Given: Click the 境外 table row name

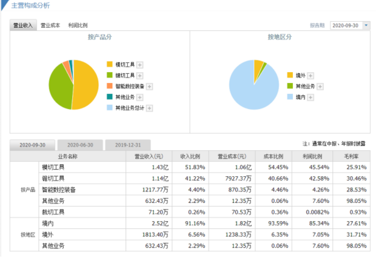Looking at the screenshot, I should [x=48, y=235].
